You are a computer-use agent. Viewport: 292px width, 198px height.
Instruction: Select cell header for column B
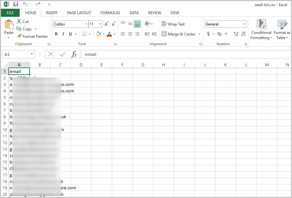[x=39, y=65]
